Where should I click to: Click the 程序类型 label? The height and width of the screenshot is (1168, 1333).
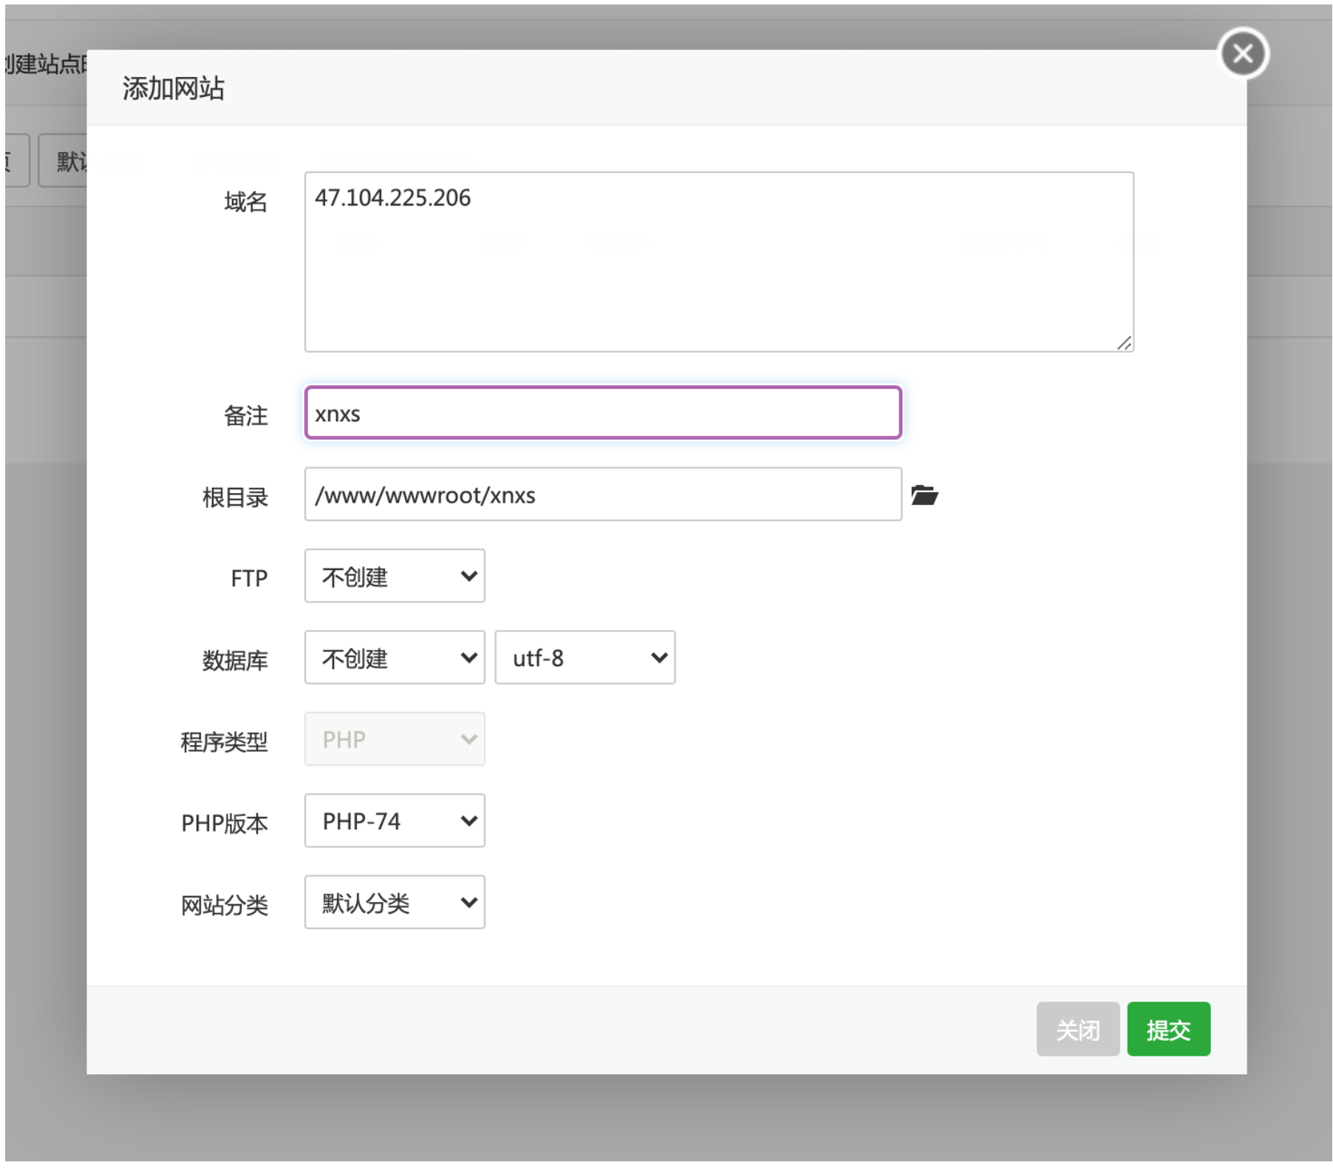224,741
